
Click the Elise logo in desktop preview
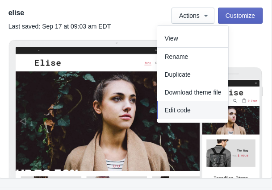coord(48,63)
